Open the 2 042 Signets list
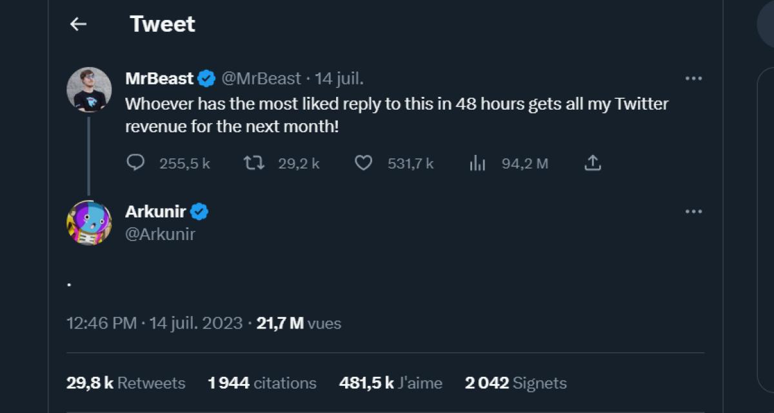This screenshot has height=413, width=774. [x=515, y=383]
